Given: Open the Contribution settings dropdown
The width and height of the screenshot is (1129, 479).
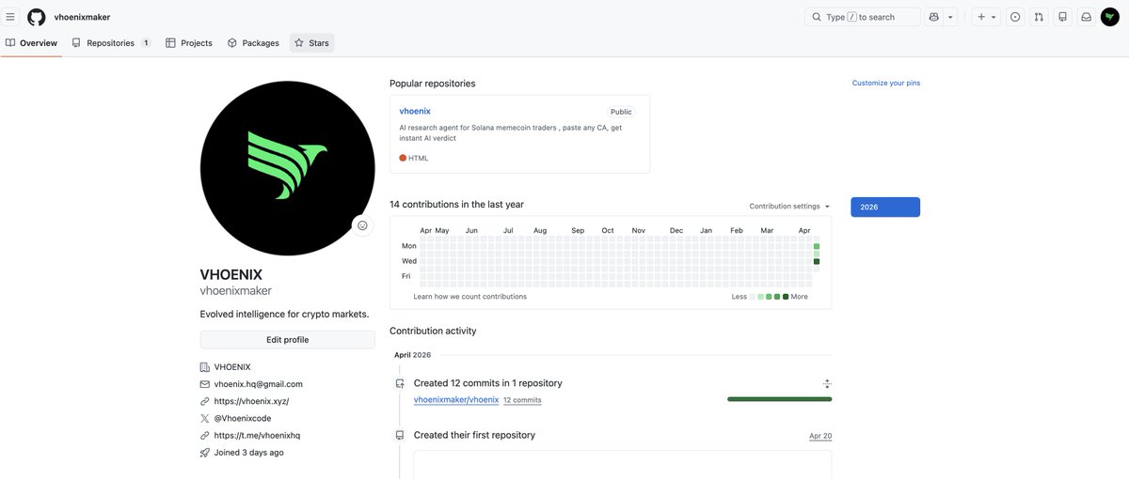Looking at the screenshot, I should click(790, 206).
